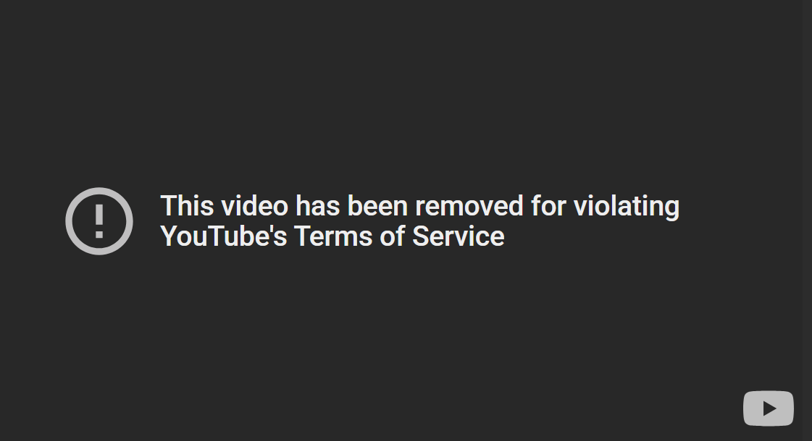Click the outer ring of the error icon

pyautogui.click(x=99, y=191)
